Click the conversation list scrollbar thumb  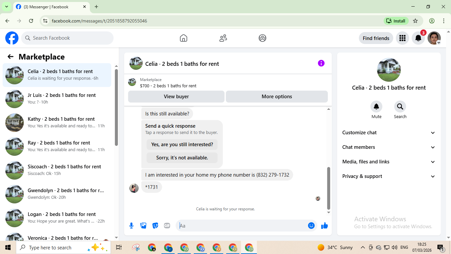(x=116, y=107)
